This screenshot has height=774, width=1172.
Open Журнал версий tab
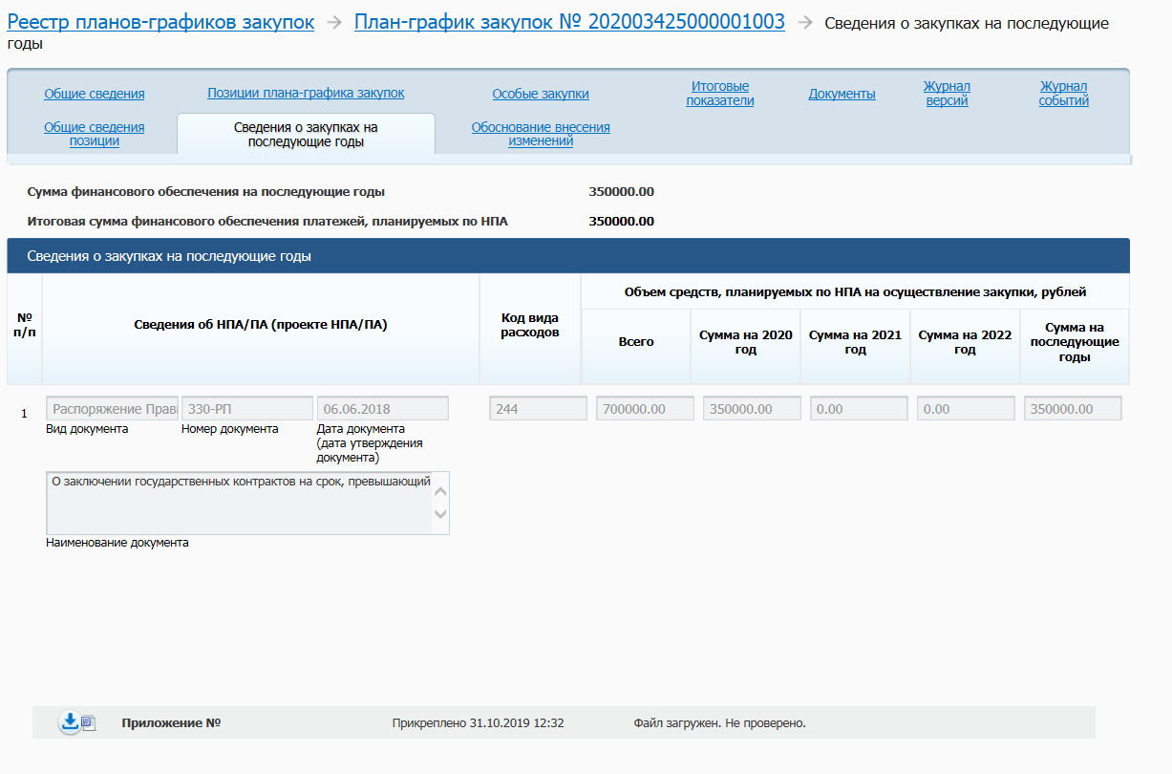point(947,94)
